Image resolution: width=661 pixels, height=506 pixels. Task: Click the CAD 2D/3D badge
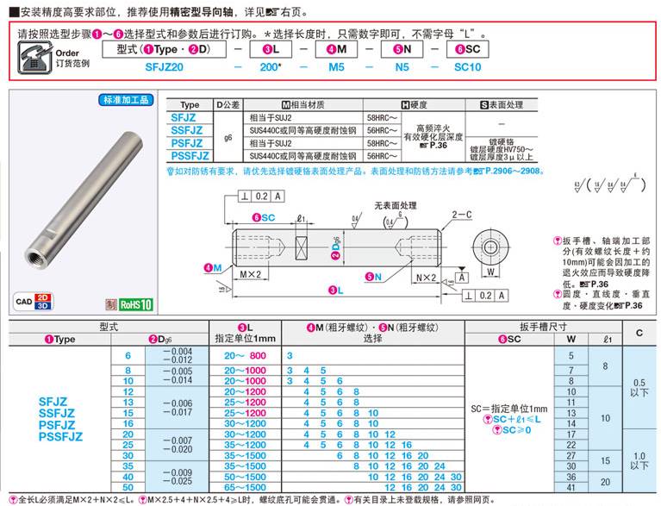pos(34,303)
